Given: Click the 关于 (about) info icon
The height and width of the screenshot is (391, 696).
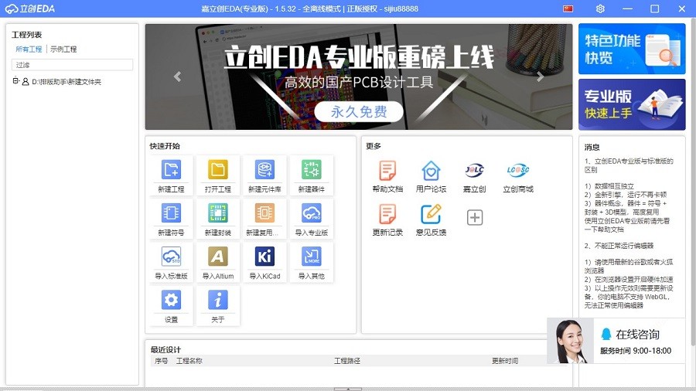Looking at the screenshot, I should click(217, 300).
